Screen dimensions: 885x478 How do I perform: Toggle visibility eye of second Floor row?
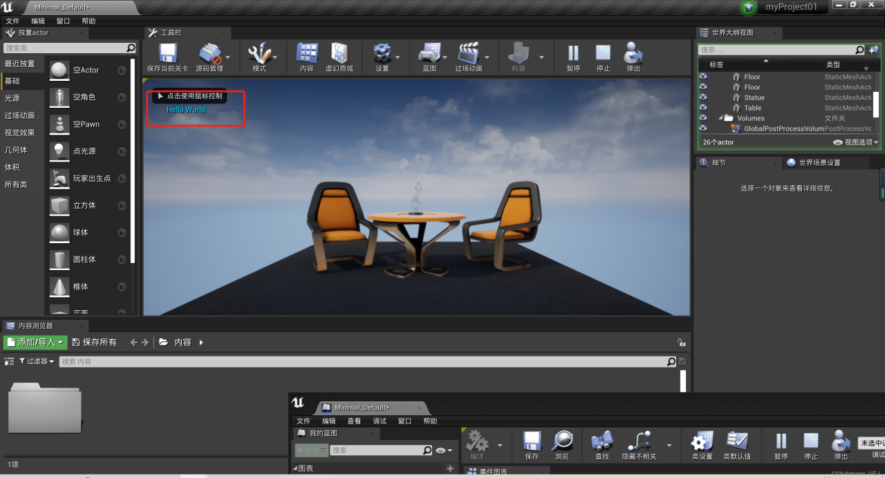703,87
